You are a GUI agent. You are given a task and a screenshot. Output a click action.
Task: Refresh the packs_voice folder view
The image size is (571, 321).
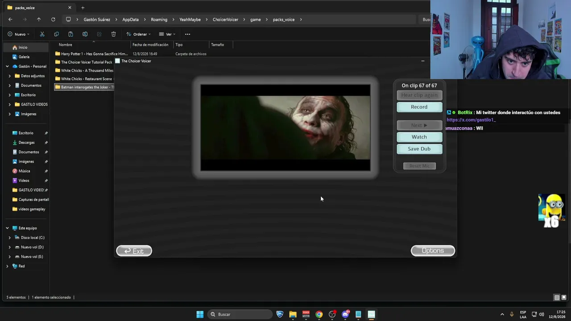point(53,20)
